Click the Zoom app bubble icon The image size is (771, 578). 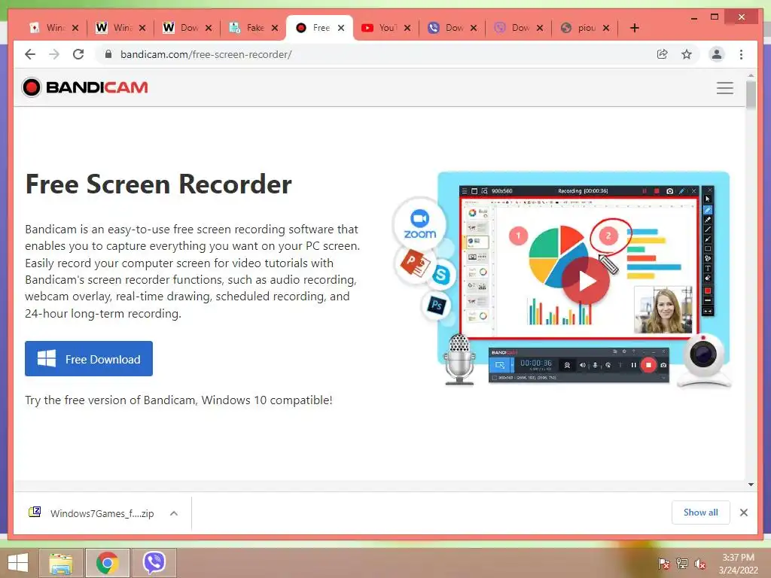point(420,224)
